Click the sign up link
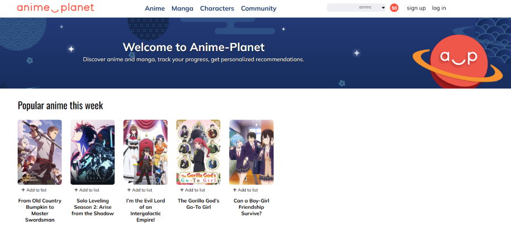 point(416,8)
